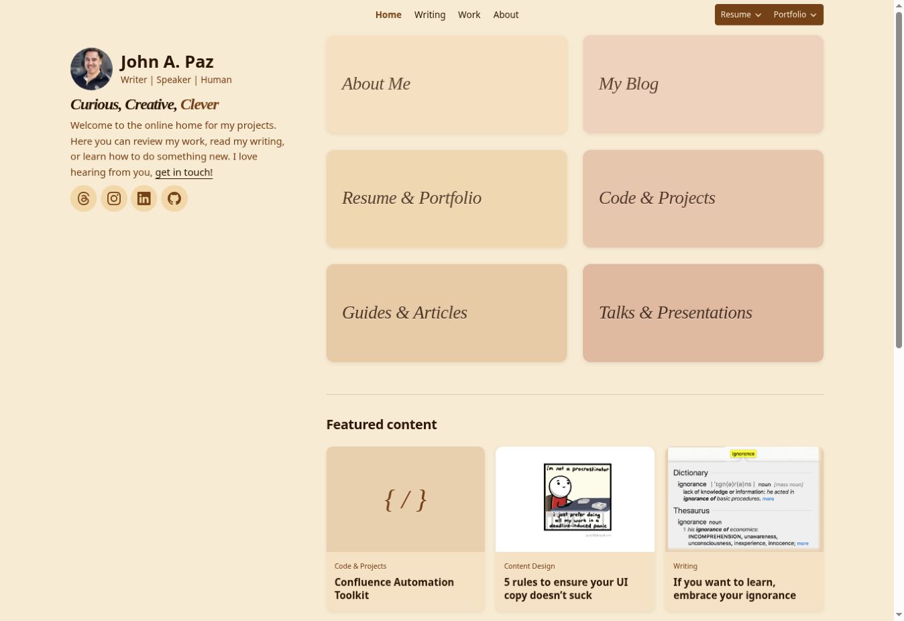This screenshot has width=904, height=621.
Task: Open the Resume & Portfolio card
Action: coord(447,199)
